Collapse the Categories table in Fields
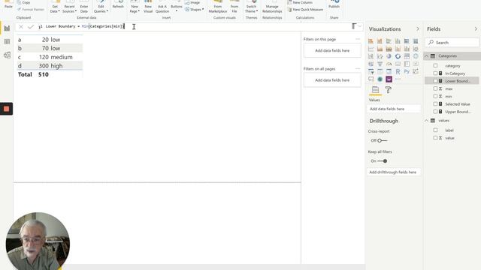The image size is (481, 270). 426,56
